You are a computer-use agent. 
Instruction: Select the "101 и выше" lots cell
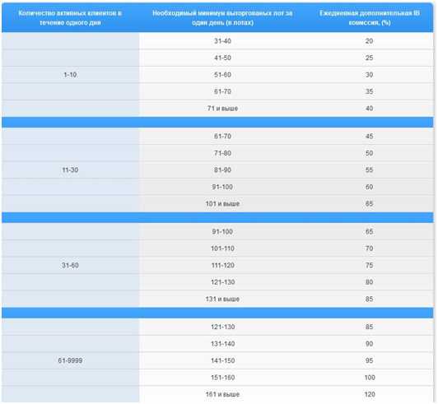pyautogui.click(x=222, y=203)
